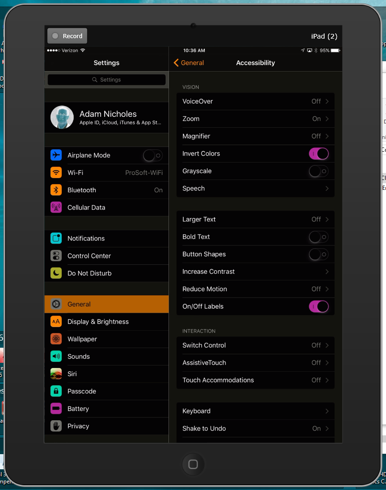Toggle the Airplane Mode switch
The width and height of the screenshot is (386, 490).
pyautogui.click(x=153, y=155)
